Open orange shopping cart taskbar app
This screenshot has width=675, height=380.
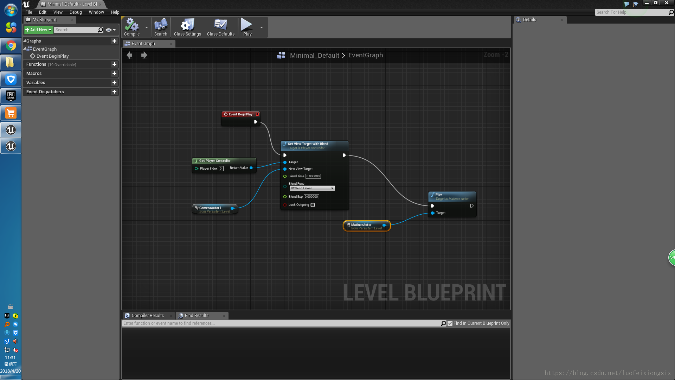pos(11,113)
